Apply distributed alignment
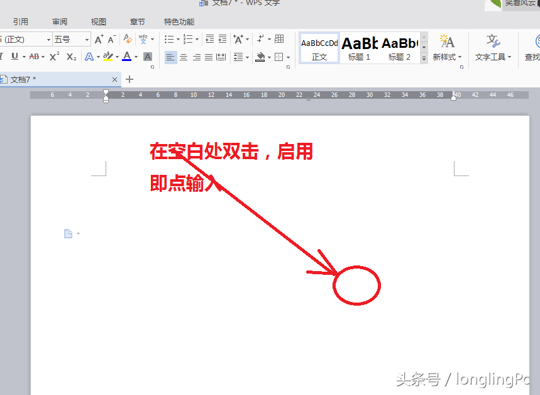The image size is (540, 395). 221,57
